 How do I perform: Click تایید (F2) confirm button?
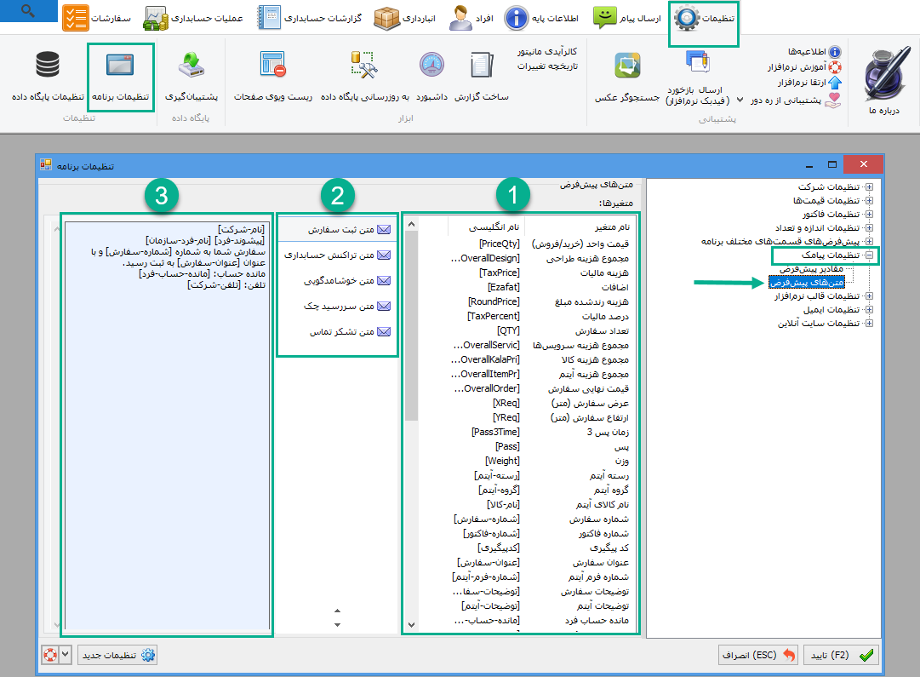click(841, 655)
